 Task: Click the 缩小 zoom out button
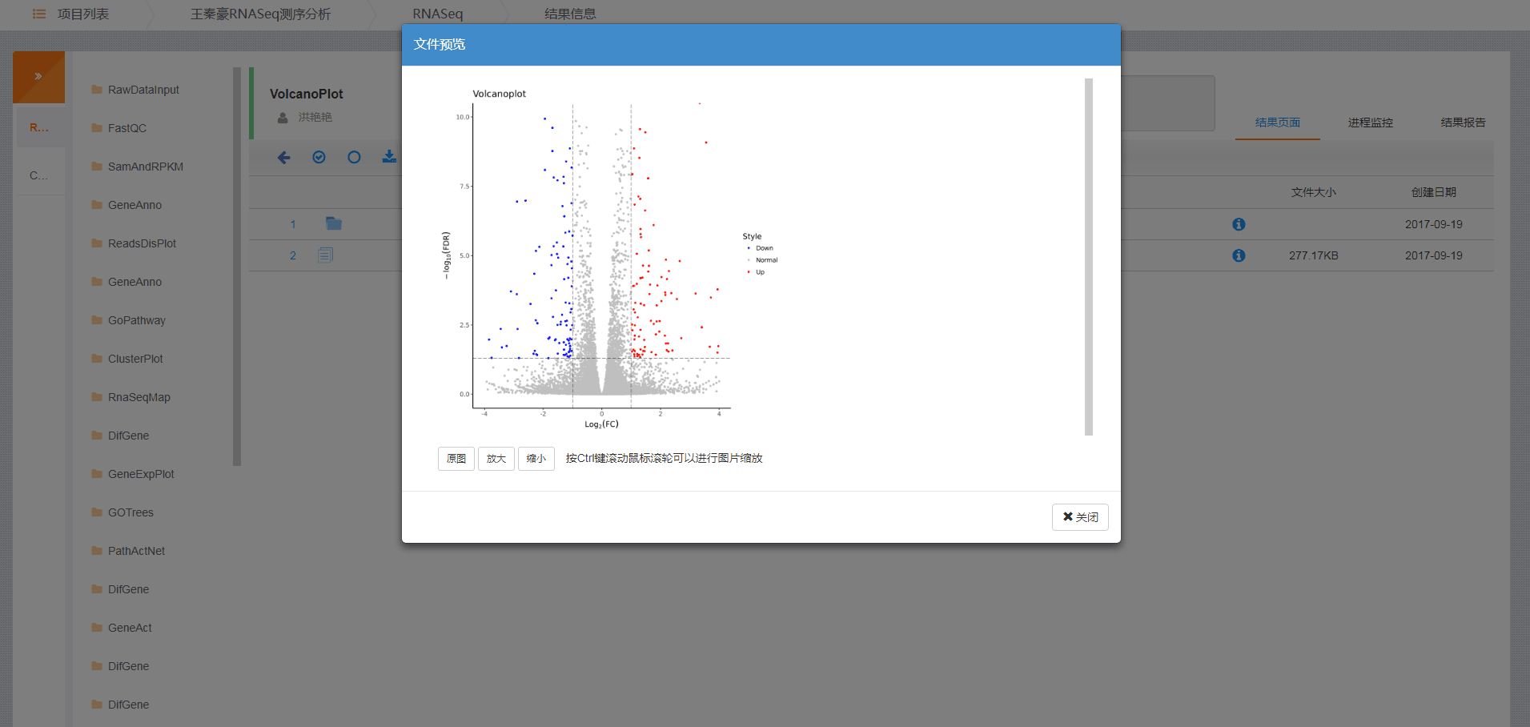point(536,459)
